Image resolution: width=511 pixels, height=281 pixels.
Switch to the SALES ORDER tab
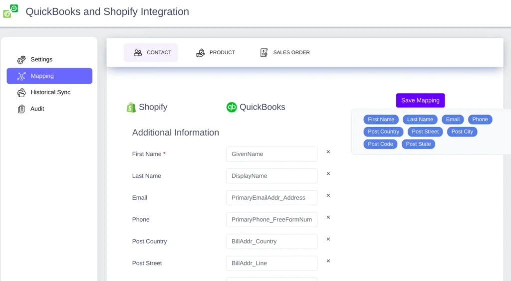[x=285, y=52]
